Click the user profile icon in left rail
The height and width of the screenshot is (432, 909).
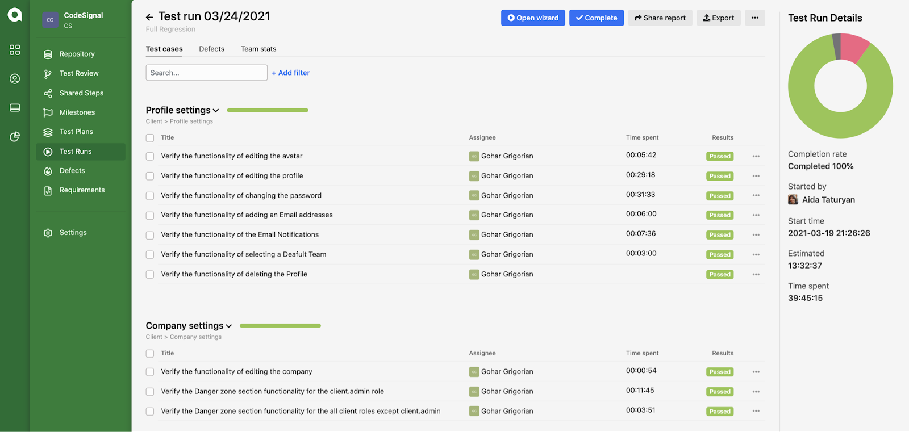(15, 79)
